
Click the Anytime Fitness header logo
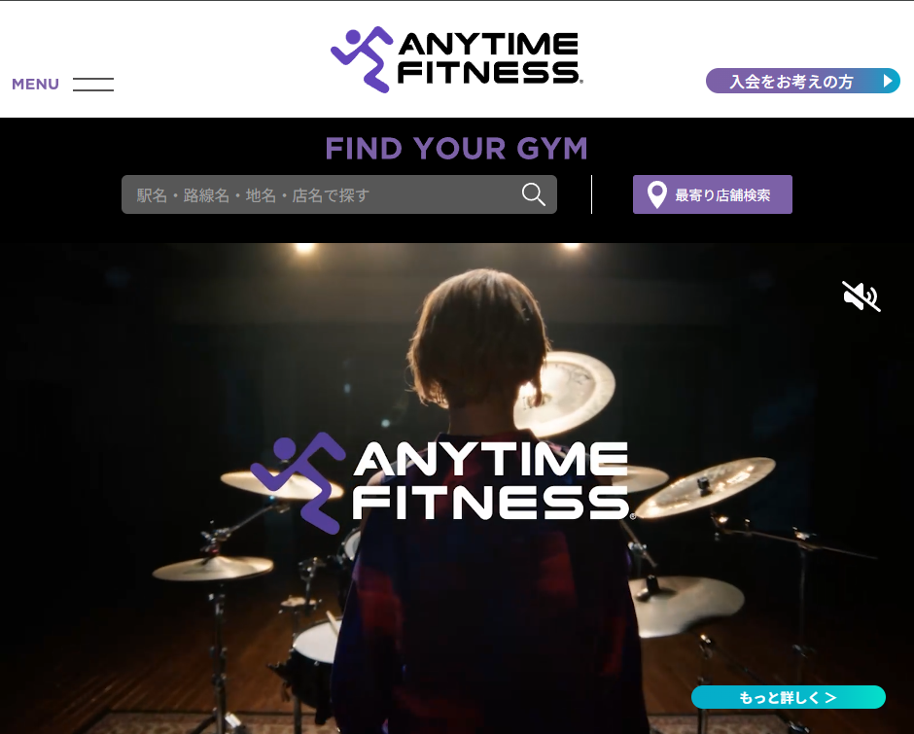click(x=456, y=59)
